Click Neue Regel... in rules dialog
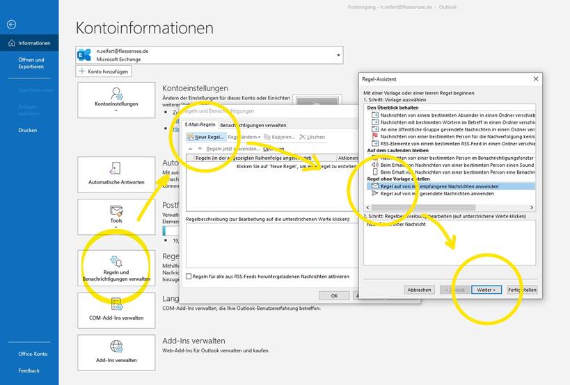The image size is (570, 385). (206, 137)
